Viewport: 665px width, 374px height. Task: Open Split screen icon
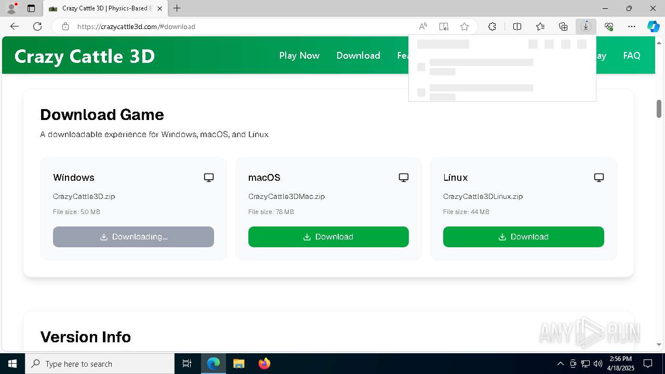coord(517,26)
